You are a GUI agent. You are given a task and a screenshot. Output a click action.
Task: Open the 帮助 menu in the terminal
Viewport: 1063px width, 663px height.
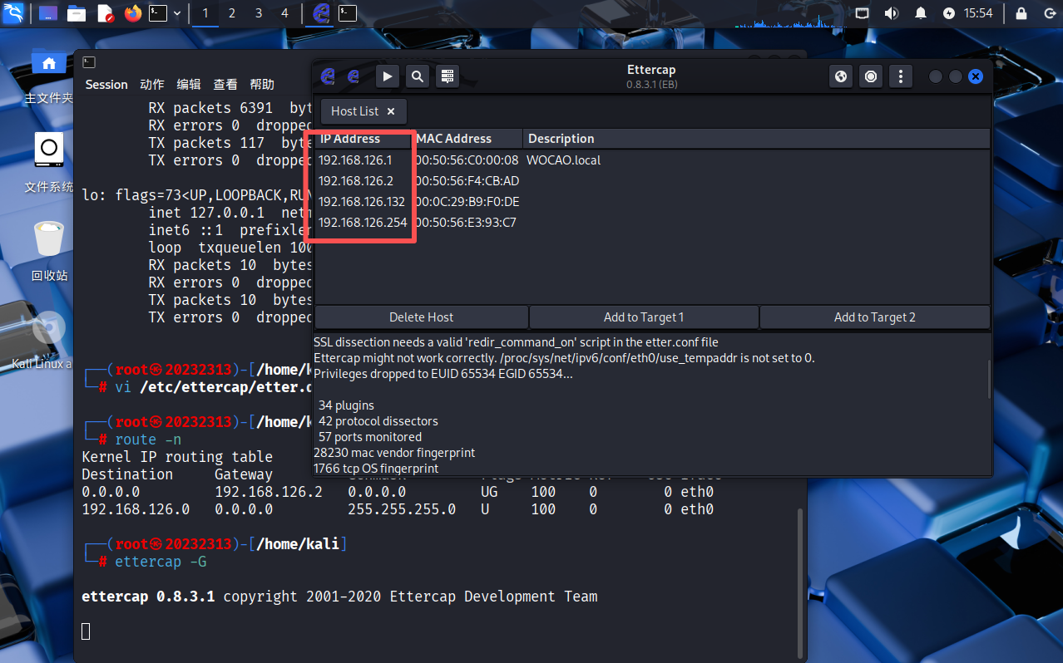[262, 84]
